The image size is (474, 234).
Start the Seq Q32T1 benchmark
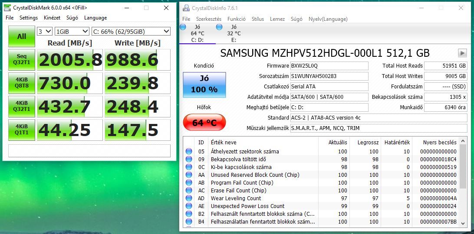21,60
